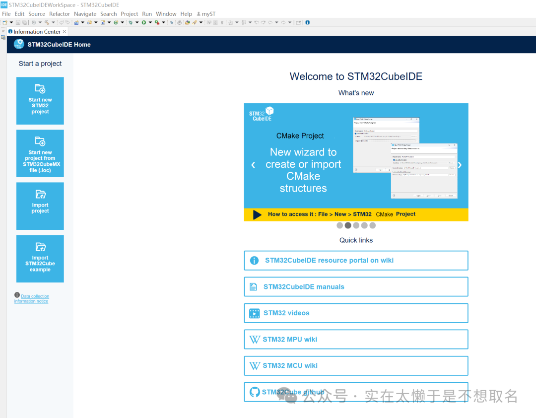Click the STM32CubeIDE Home logo icon
536x418 pixels.
pyautogui.click(x=19, y=45)
